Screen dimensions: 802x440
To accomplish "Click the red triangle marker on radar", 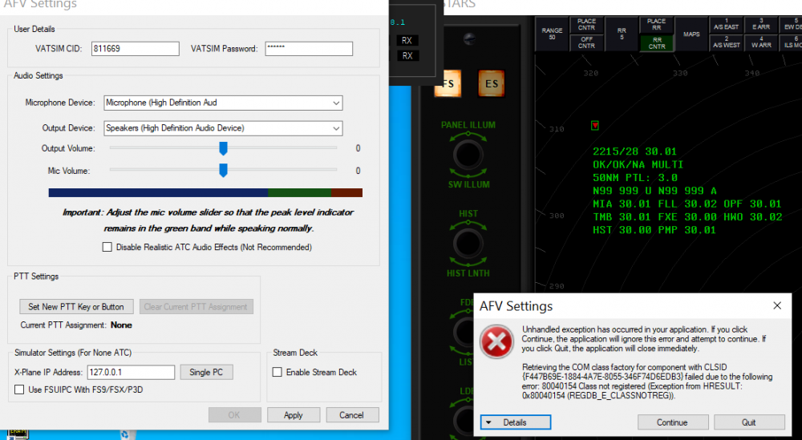I will (594, 126).
